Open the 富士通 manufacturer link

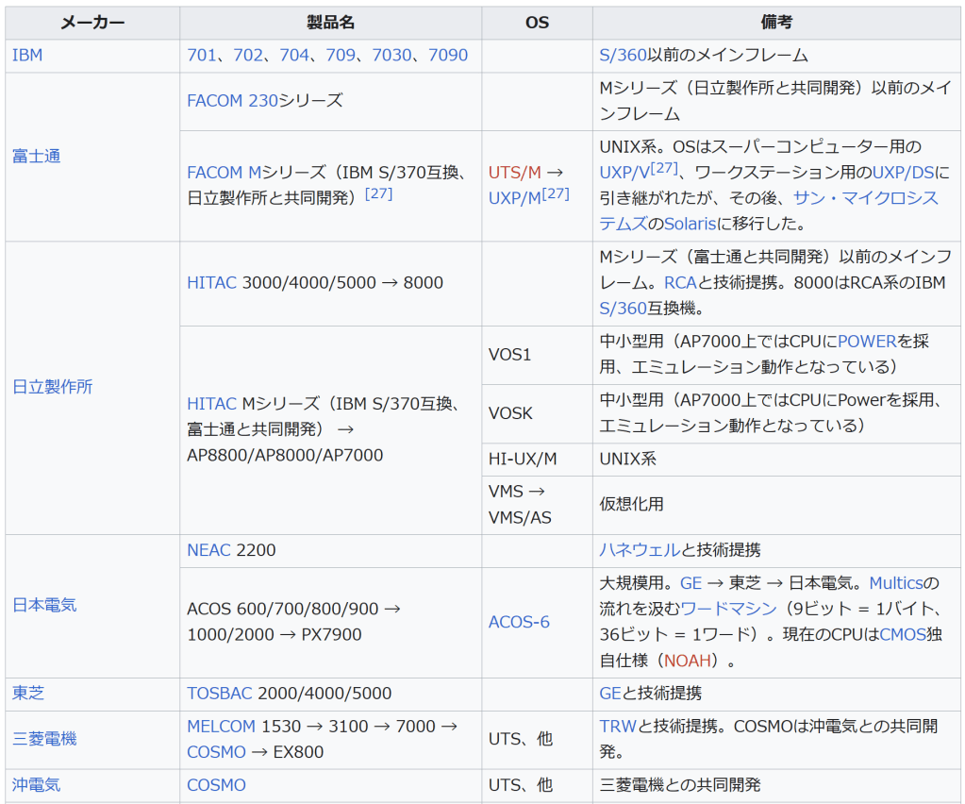[36, 157]
